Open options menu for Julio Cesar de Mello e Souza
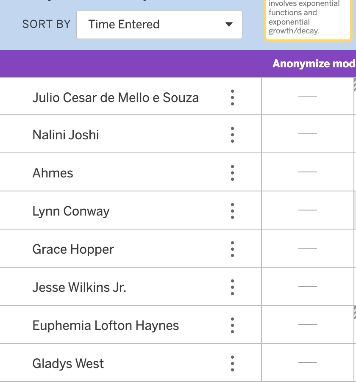 pos(232,97)
